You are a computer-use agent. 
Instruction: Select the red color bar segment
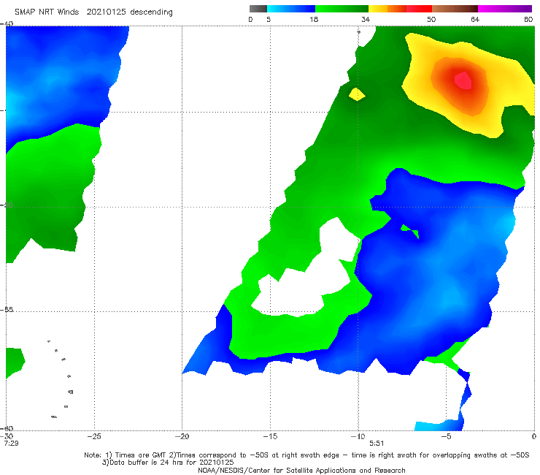[419, 9]
